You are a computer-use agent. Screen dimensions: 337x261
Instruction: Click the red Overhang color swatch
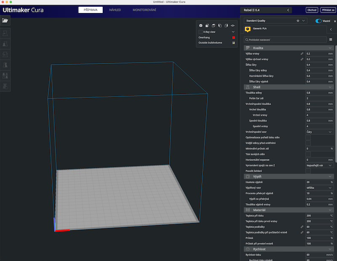coord(233,37)
